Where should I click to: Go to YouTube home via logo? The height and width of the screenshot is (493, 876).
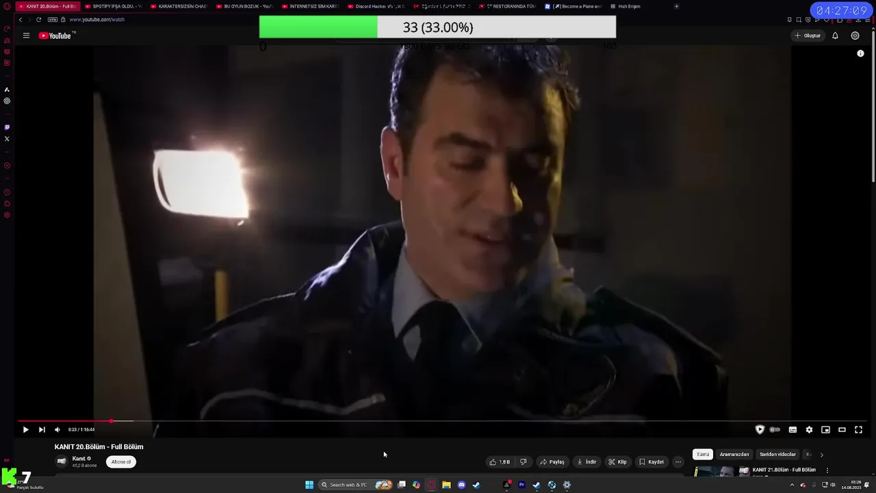pyautogui.click(x=55, y=36)
